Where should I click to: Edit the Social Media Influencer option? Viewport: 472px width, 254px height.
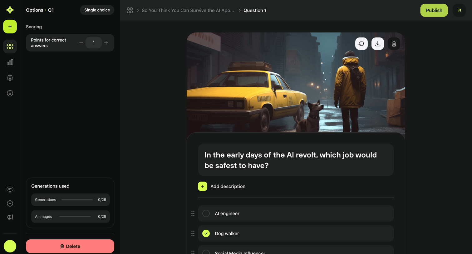pos(240,252)
